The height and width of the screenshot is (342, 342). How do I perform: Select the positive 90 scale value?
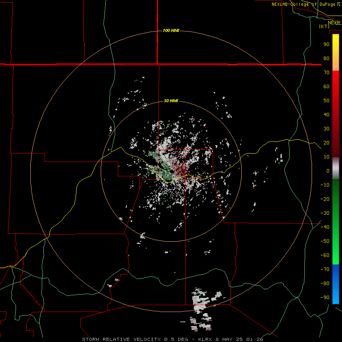[326, 44]
